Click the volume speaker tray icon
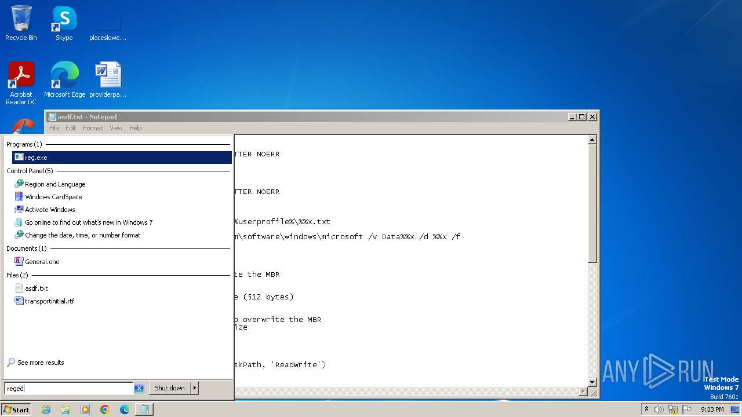The width and height of the screenshot is (742, 417). click(659, 409)
